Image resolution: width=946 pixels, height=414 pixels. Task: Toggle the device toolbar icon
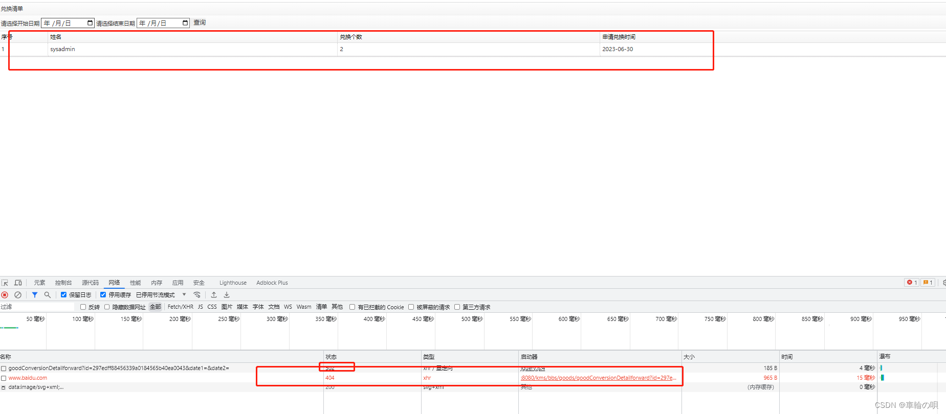pyautogui.click(x=18, y=283)
